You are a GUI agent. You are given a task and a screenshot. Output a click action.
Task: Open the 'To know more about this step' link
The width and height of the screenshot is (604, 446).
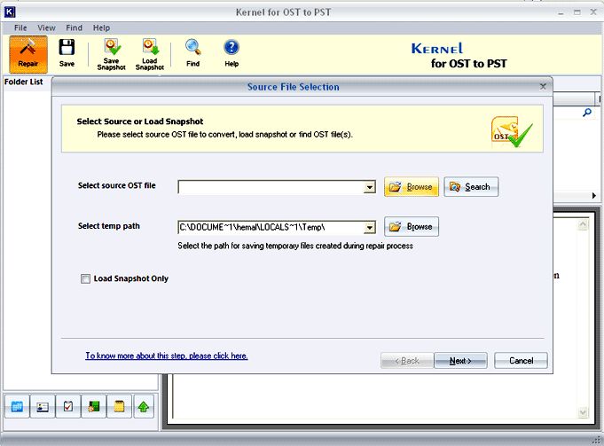pos(167,356)
